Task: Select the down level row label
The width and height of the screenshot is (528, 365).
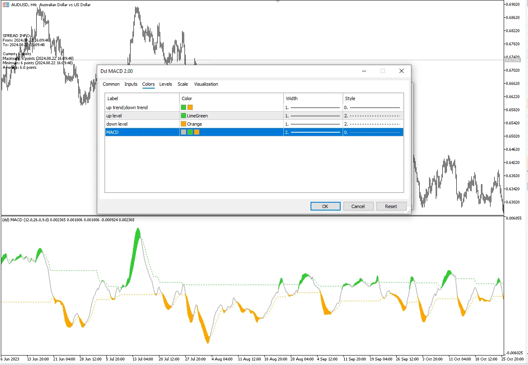Action: pyautogui.click(x=117, y=124)
